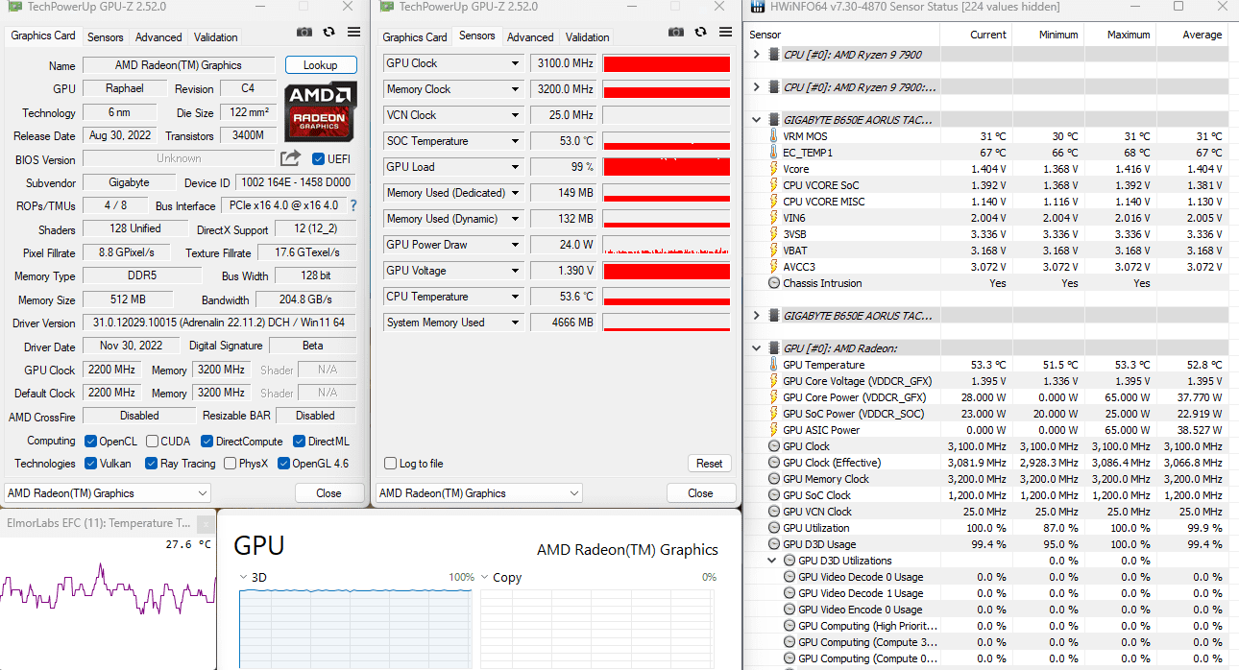Toggle the UEFI checkbox
The width and height of the screenshot is (1239, 670).
click(x=318, y=158)
